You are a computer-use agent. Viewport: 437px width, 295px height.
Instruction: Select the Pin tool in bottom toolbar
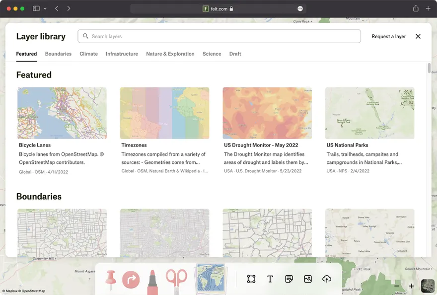pos(111,280)
